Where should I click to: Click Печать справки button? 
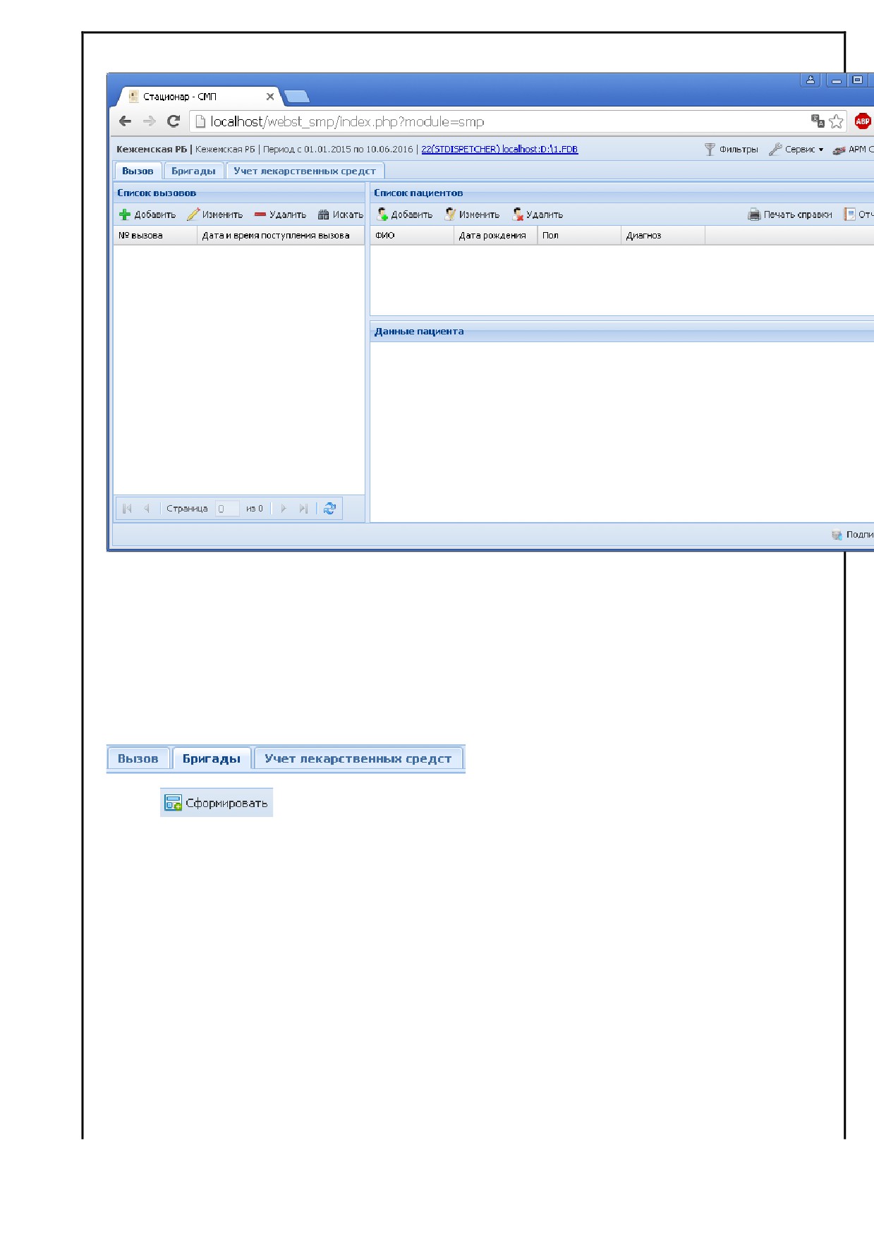coord(790,214)
